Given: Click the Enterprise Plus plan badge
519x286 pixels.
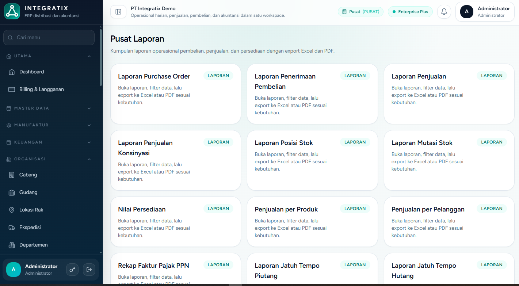Looking at the screenshot, I should 410,12.
